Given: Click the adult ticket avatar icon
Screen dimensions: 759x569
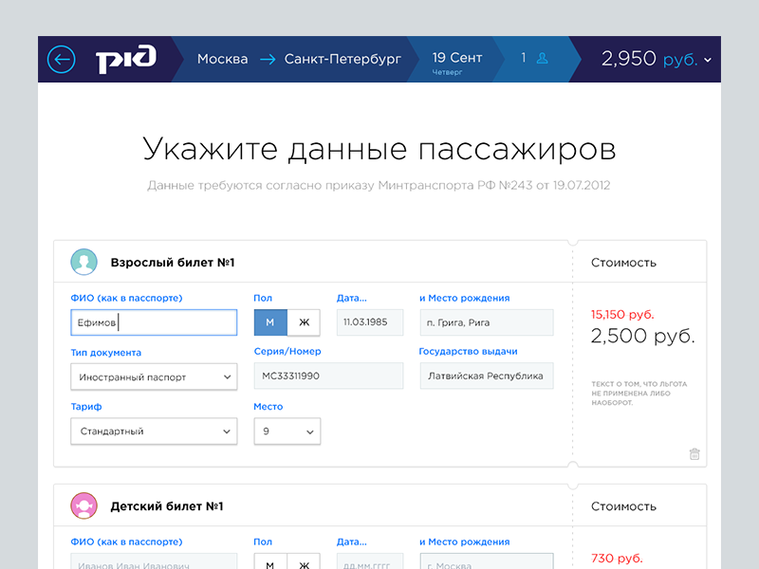Looking at the screenshot, I should click(83, 262).
